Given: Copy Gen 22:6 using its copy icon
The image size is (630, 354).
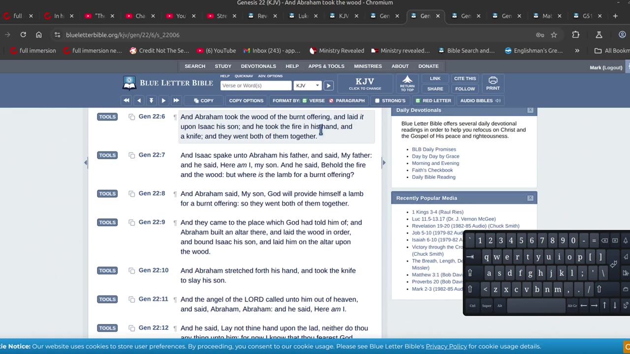Looking at the screenshot, I should tap(131, 117).
